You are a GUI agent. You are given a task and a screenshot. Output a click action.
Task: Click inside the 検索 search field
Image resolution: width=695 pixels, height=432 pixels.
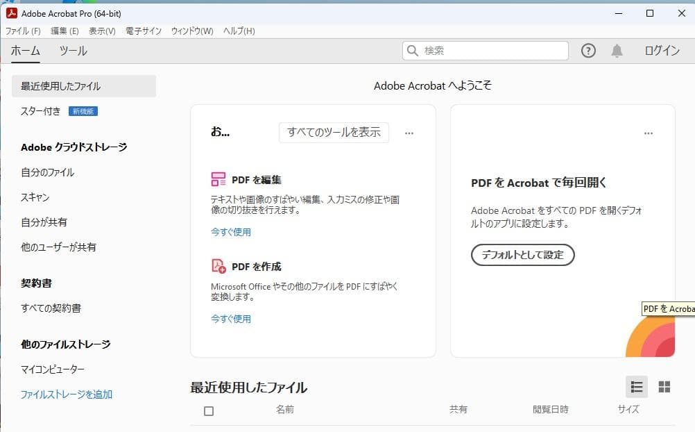click(x=486, y=50)
